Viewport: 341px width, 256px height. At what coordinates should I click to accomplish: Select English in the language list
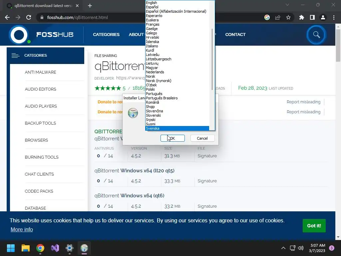pyautogui.click(x=177, y=3)
